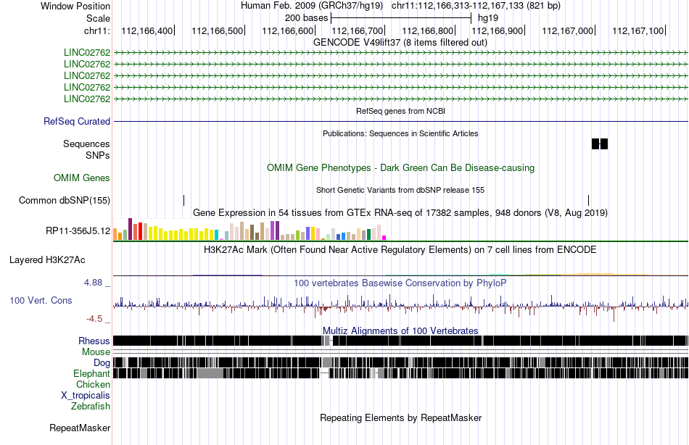This screenshot has width=689, height=445.
Task: Select the right dbSNP variant tick mark
Action: 588,200
